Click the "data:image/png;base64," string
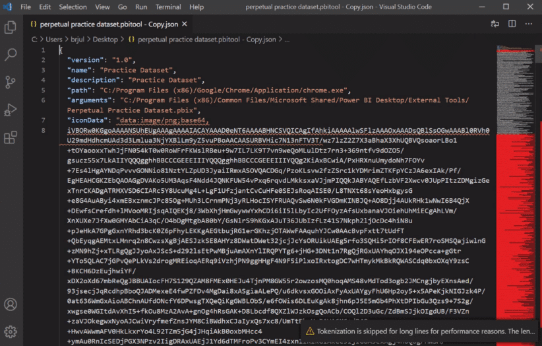Image resolution: width=542 pixels, height=346 pixels. pyautogui.click(x=162, y=120)
